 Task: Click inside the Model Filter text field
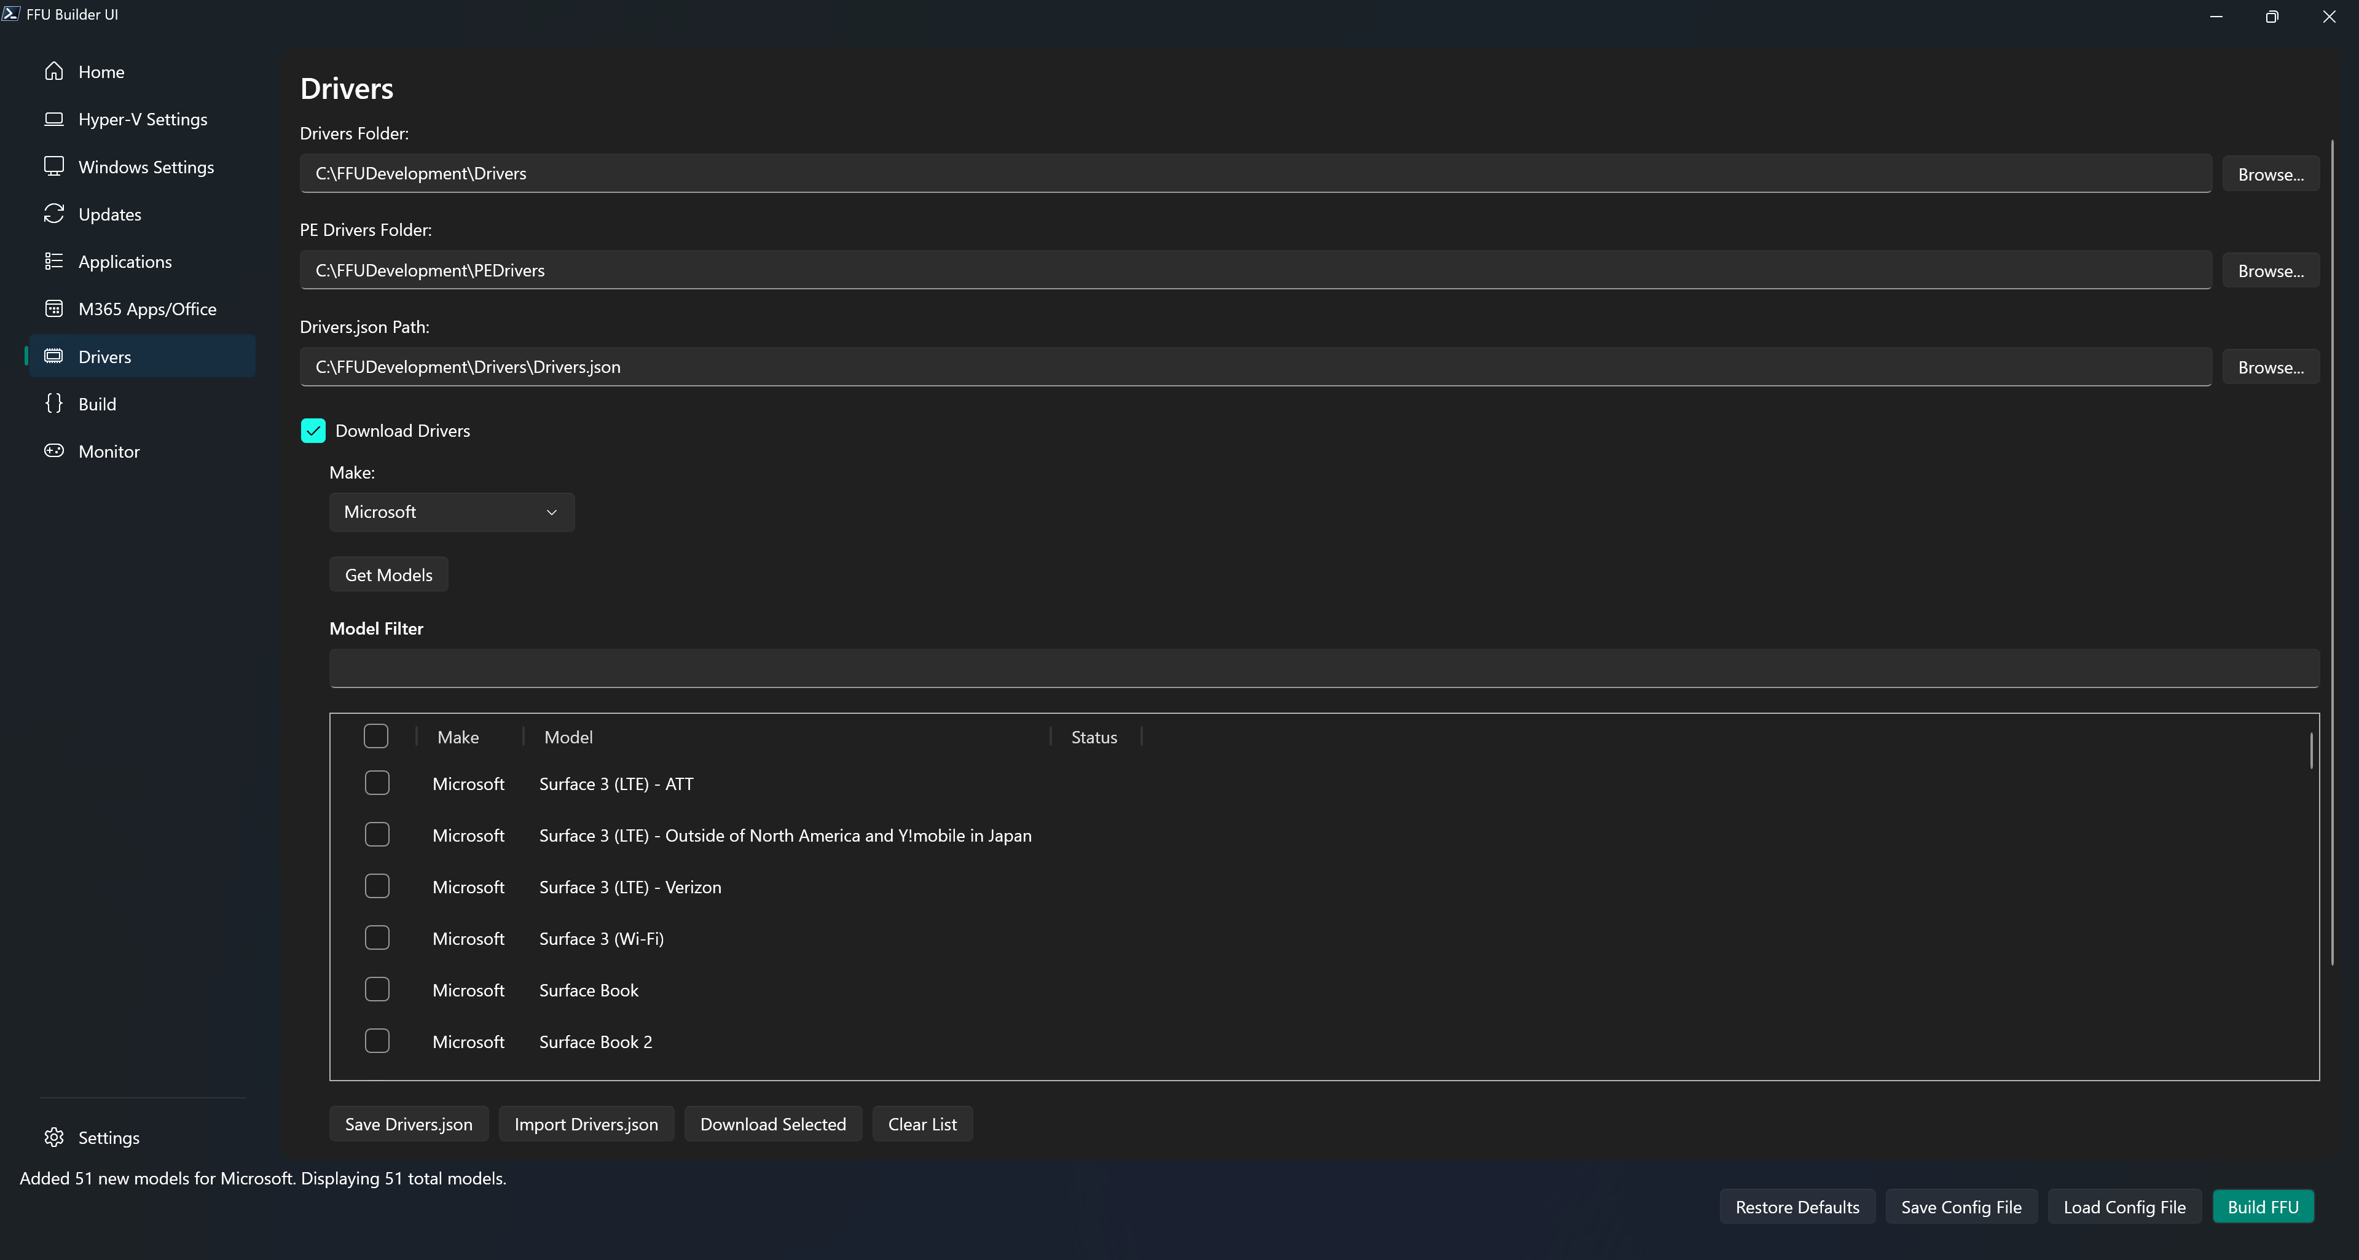[x=1323, y=668]
